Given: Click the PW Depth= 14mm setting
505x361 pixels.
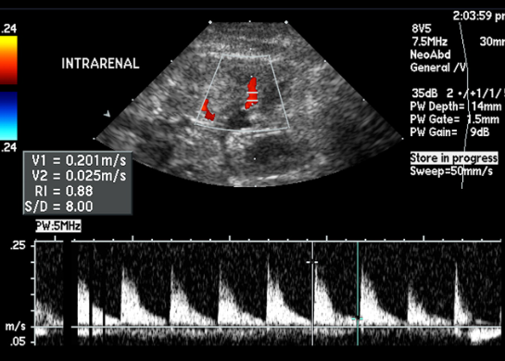Looking at the screenshot, I should [x=456, y=106].
